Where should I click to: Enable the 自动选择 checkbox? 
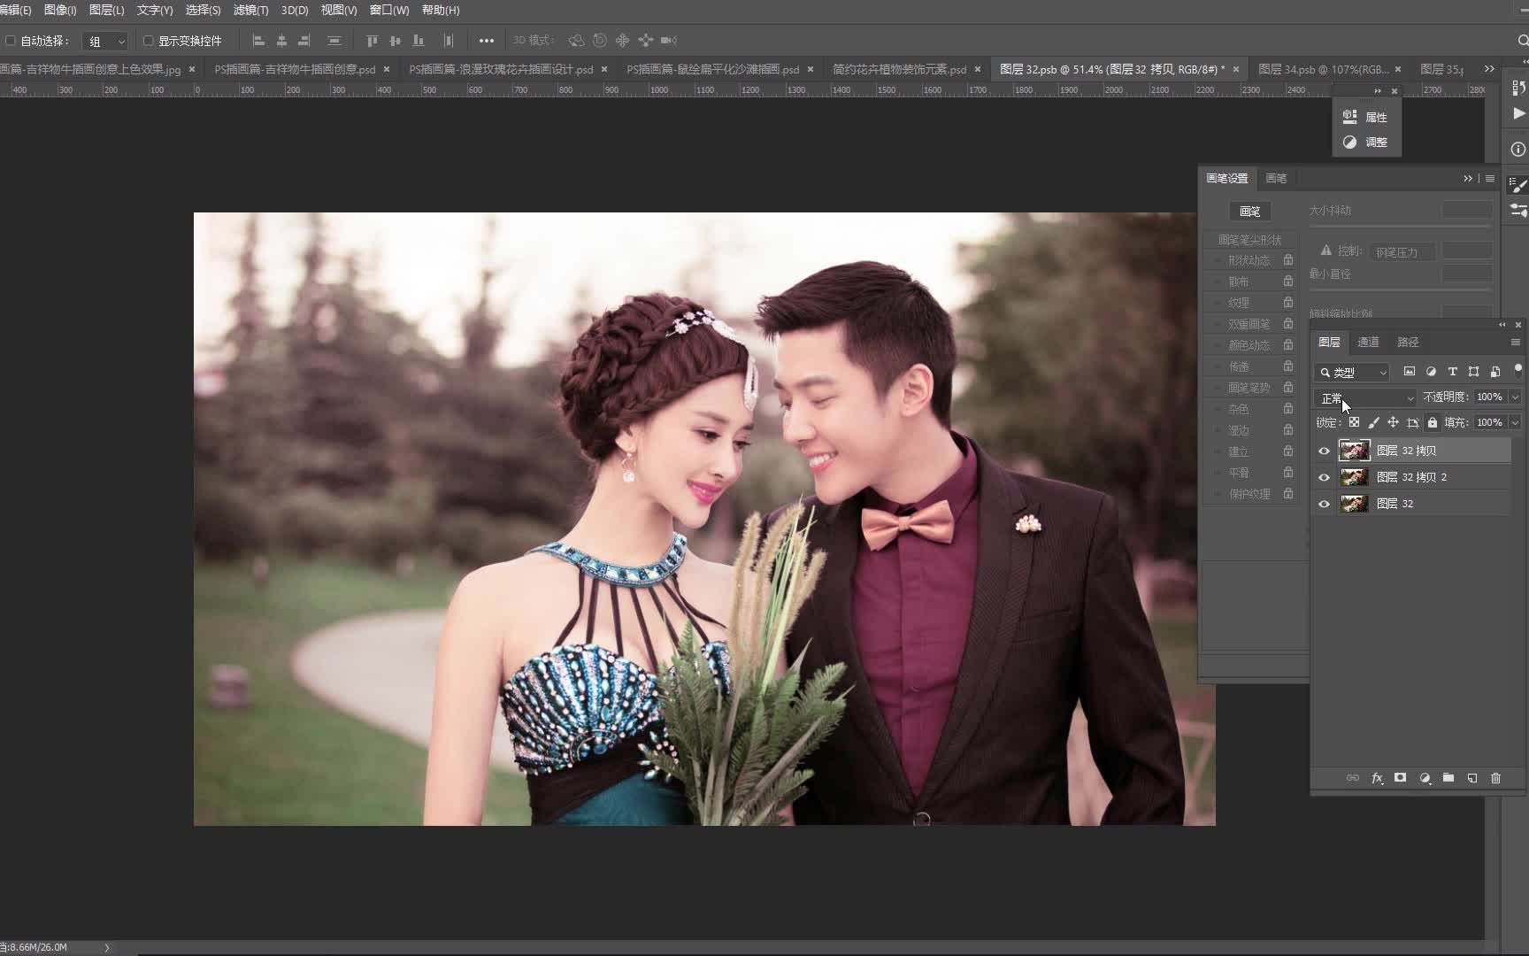pos(11,41)
